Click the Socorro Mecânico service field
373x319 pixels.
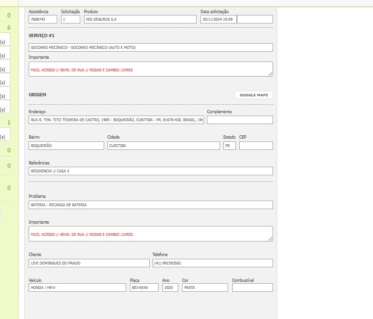click(x=150, y=47)
